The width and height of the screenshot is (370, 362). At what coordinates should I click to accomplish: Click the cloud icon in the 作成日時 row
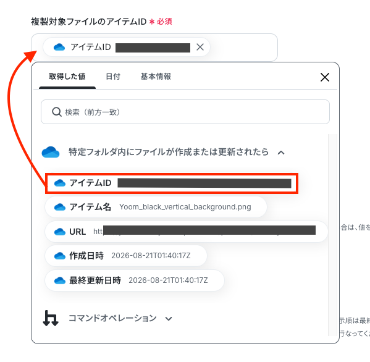point(60,256)
